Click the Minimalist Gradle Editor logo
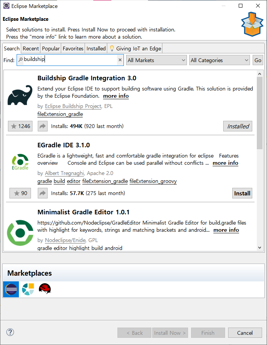Viewport: 267px width, 345px height. (x=20, y=233)
